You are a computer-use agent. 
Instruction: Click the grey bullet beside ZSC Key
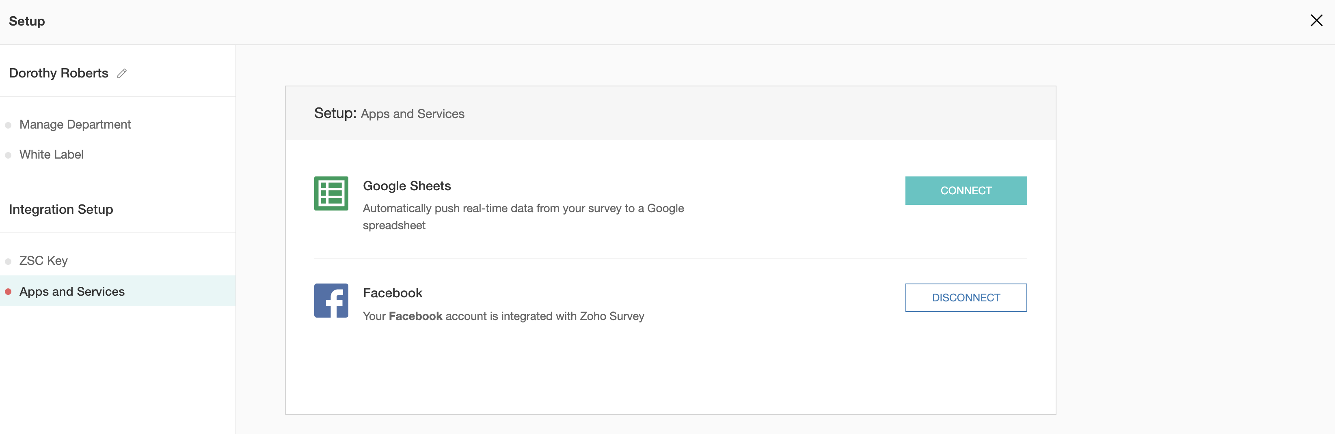(x=8, y=261)
